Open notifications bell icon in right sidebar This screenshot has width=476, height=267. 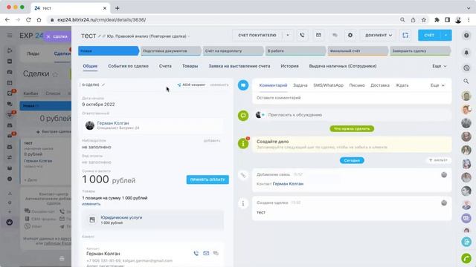coord(466,53)
